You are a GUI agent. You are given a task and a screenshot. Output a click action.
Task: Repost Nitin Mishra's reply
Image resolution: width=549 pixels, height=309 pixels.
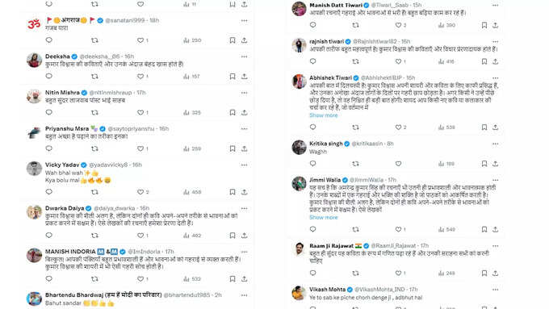coord(94,112)
